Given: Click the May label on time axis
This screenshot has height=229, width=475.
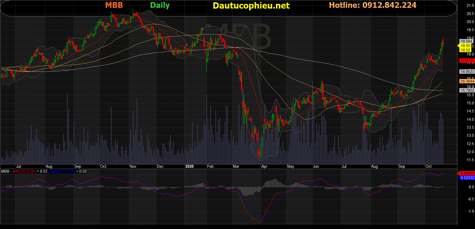Looking at the screenshot, I should pyautogui.click(x=291, y=166).
